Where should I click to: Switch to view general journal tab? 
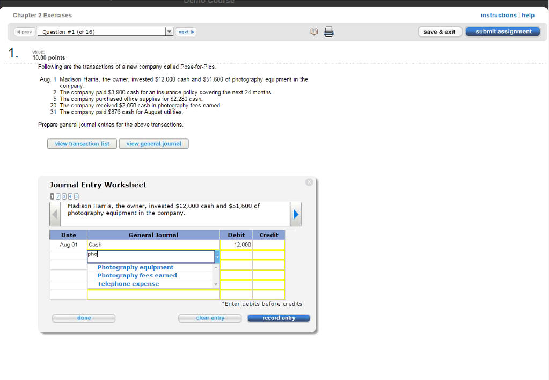[153, 144]
